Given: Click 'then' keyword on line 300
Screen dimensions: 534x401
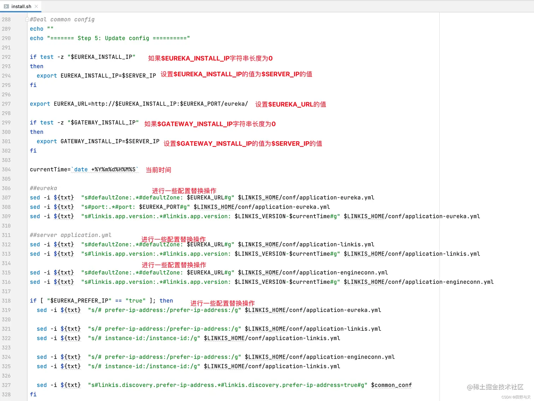Looking at the screenshot, I should (37, 132).
